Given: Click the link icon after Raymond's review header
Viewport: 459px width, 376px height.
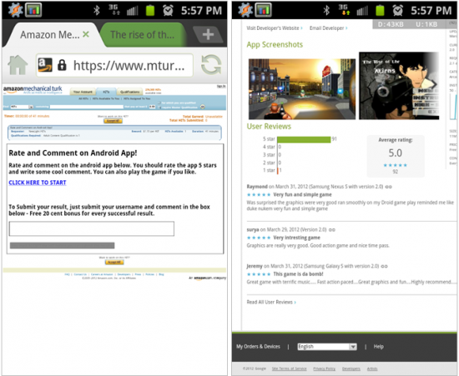Looking at the screenshot, I should tap(388, 187).
